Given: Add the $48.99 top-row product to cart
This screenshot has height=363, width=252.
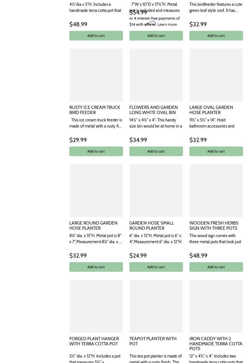Looking at the screenshot, I should click(x=96, y=36).
